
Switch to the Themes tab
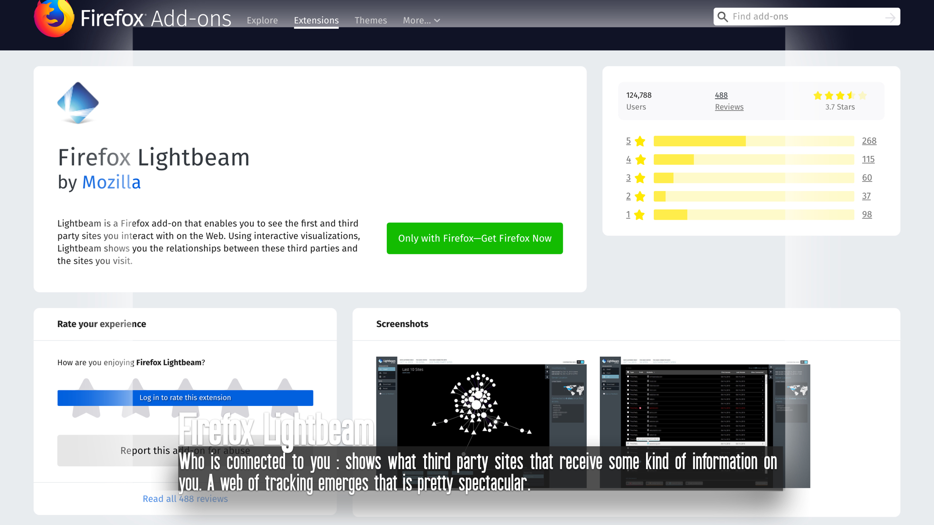click(x=371, y=20)
